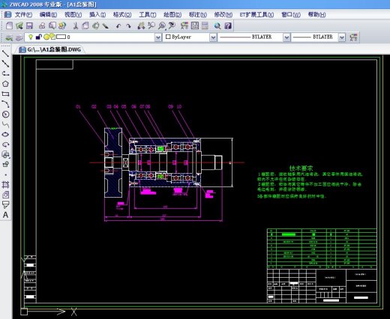Select the Cut scissors icon
The height and width of the screenshot is (319, 390).
click(x=75, y=25)
